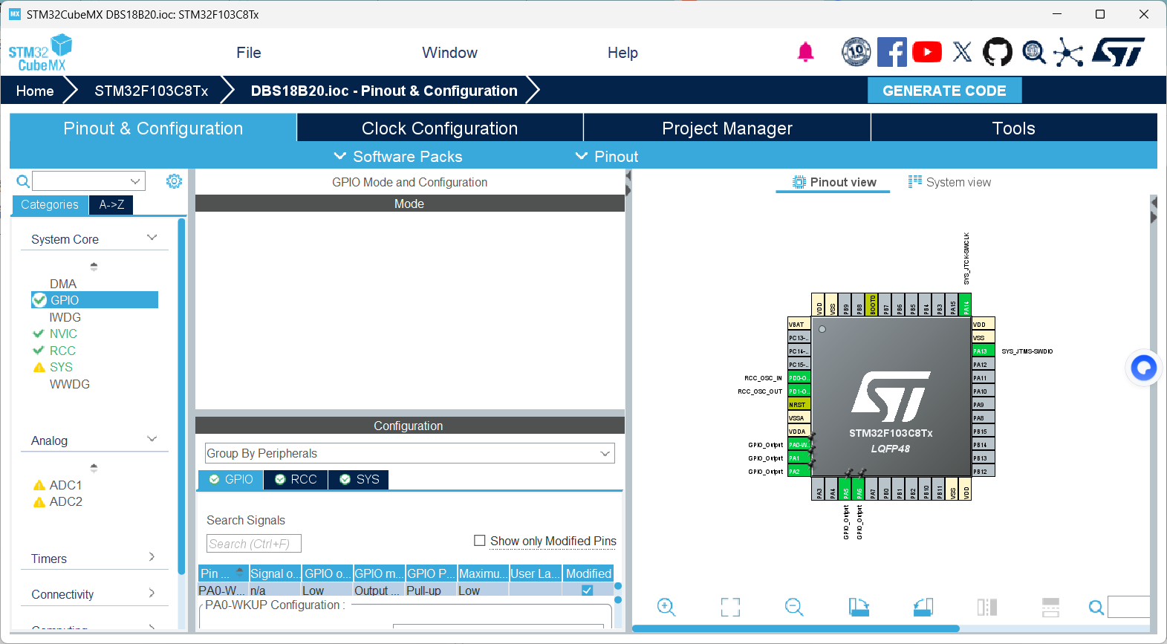This screenshot has height=644, width=1167.
Task: Rotate the chip clockwise
Action: click(x=859, y=607)
